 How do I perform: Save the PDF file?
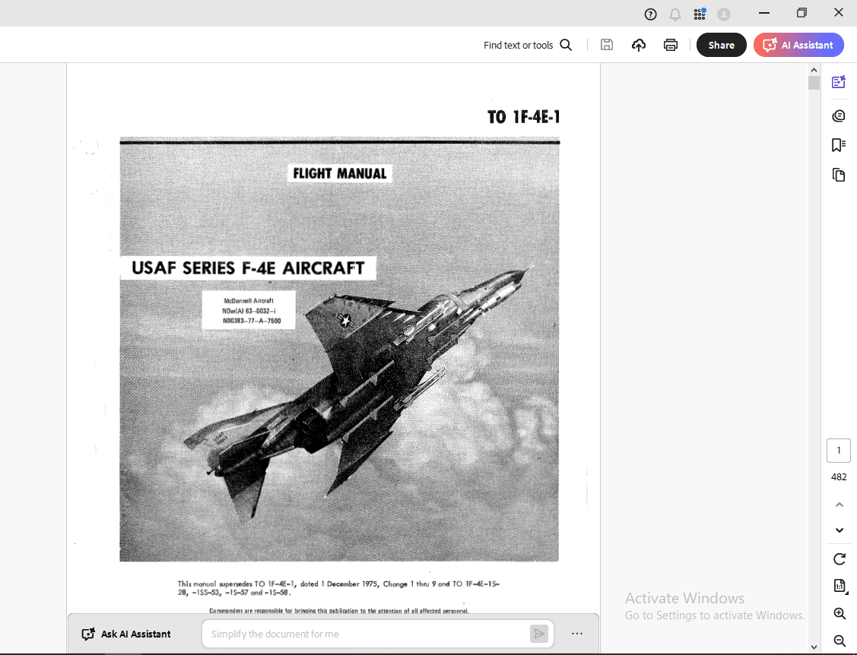pyautogui.click(x=606, y=44)
